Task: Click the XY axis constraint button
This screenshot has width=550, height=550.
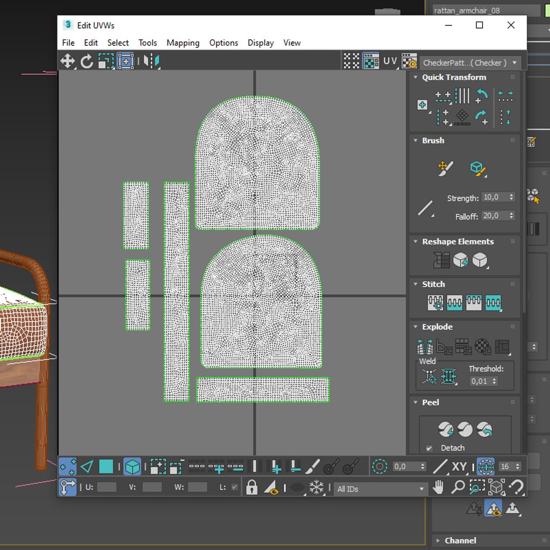Action: tap(459, 466)
